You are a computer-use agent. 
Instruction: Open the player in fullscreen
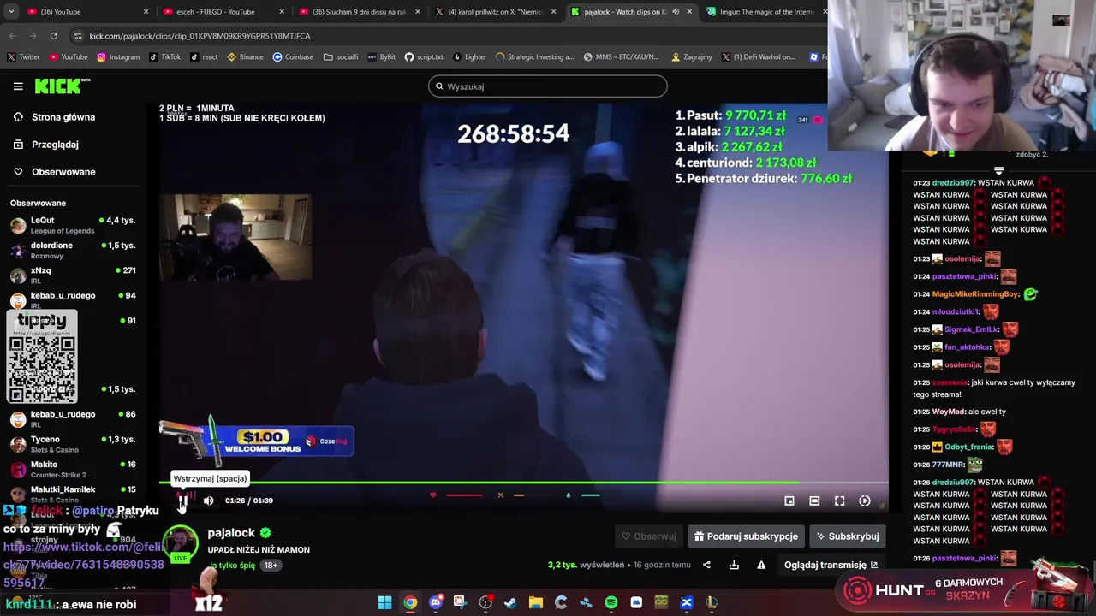[840, 501]
